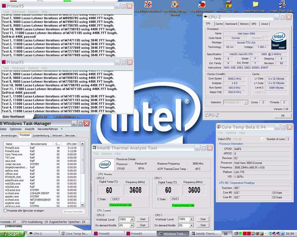This screenshot has width=297, height=237.
Task: Switch to Intel Therm... taskbar button
Action: [206, 234]
